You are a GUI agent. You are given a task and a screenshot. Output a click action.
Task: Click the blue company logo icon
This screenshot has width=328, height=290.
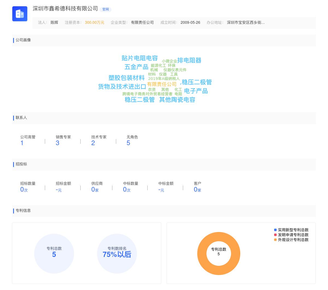(20, 14)
